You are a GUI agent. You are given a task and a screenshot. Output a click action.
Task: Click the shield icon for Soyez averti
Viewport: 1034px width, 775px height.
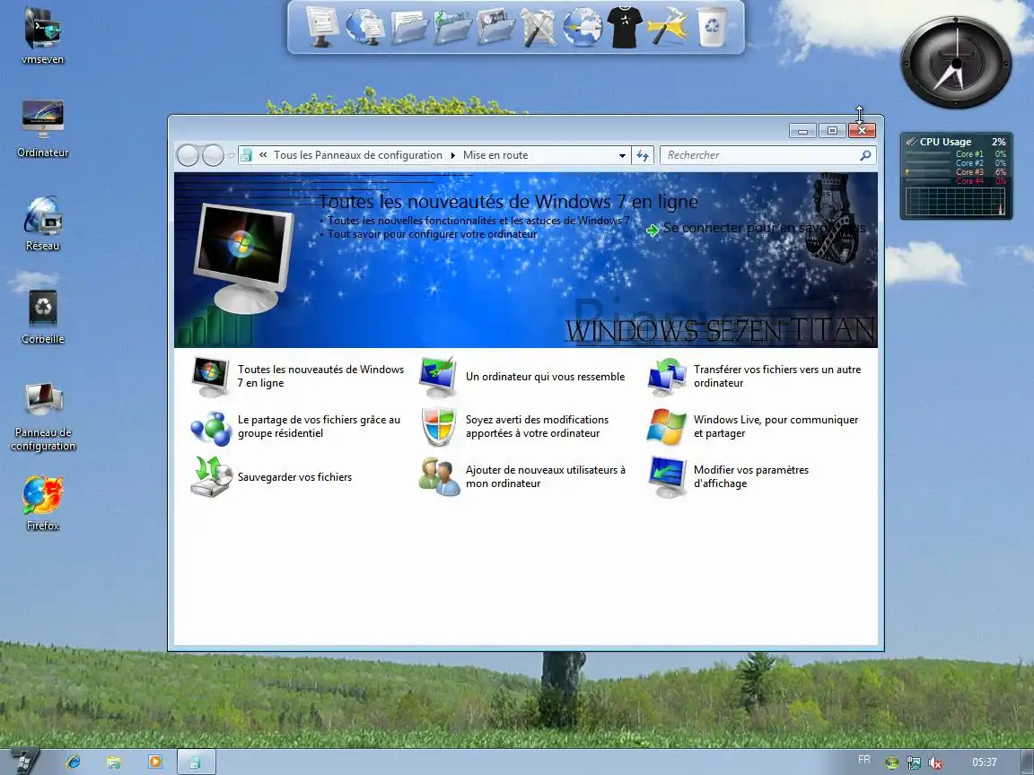click(x=439, y=426)
